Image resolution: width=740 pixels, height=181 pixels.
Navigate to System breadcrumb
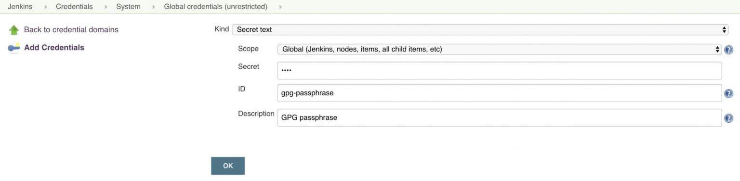(128, 7)
